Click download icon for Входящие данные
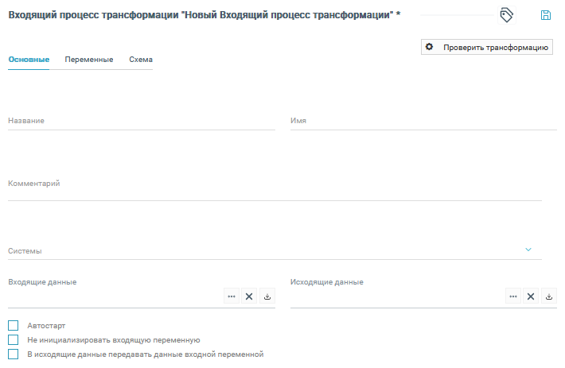The height and width of the screenshot is (368, 565). click(x=267, y=296)
